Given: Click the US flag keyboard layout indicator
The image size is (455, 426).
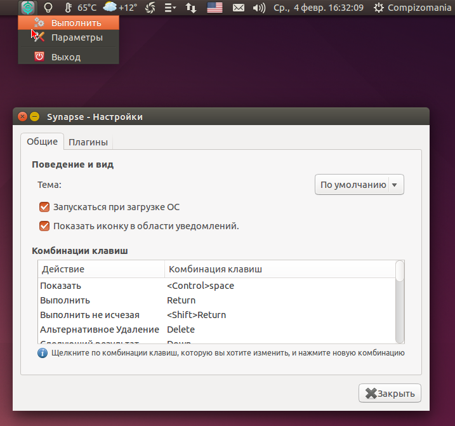Looking at the screenshot, I should (214, 8).
